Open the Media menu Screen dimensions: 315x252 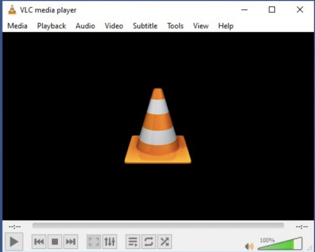pos(17,26)
